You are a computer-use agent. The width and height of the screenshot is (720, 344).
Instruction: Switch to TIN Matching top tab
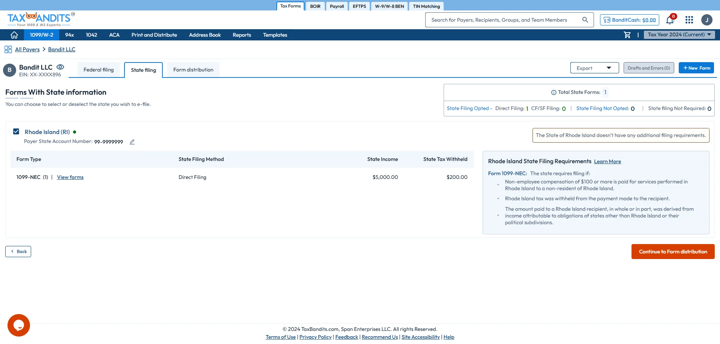426,6
